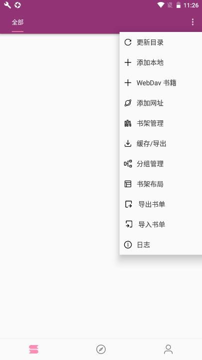
Task: Select the 更新目录 menu text
Action: [150, 42]
